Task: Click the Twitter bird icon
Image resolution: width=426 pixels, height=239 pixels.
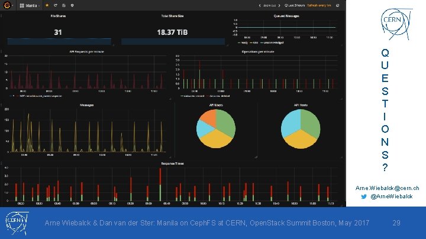Action: (x=364, y=197)
